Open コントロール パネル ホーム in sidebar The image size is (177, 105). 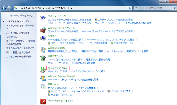(x=20, y=15)
